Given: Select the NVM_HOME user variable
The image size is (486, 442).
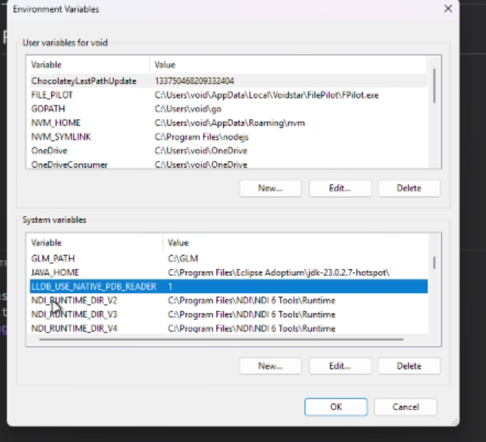Looking at the screenshot, I should (56, 123).
